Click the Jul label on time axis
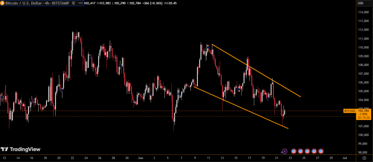 pos(345,158)
